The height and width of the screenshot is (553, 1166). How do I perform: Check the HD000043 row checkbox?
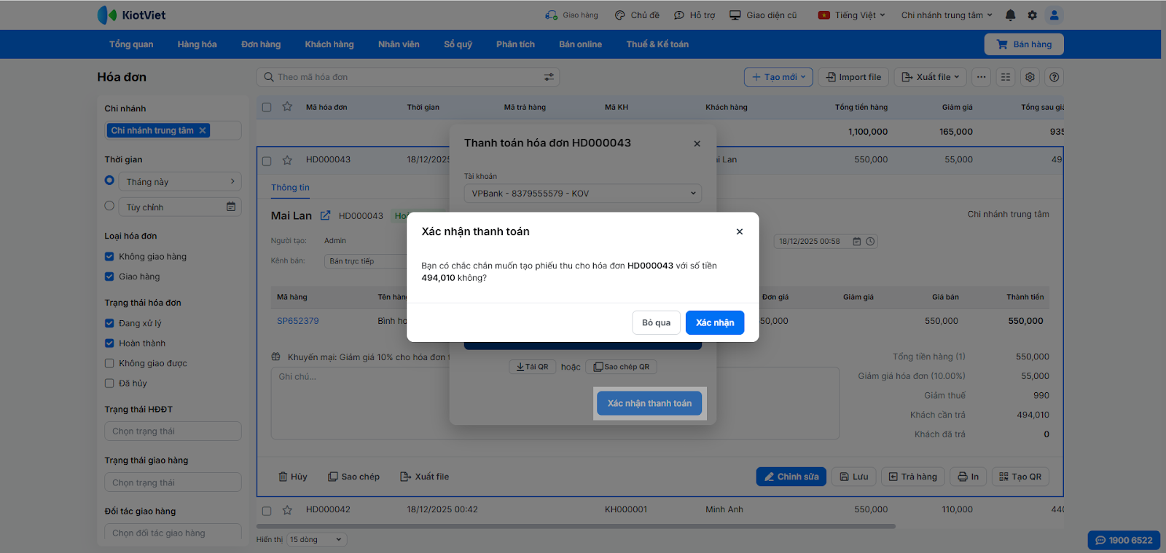pos(267,161)
